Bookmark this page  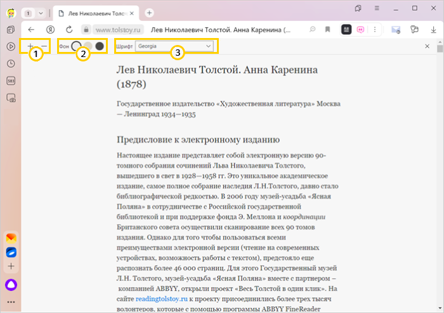[328, 29]
